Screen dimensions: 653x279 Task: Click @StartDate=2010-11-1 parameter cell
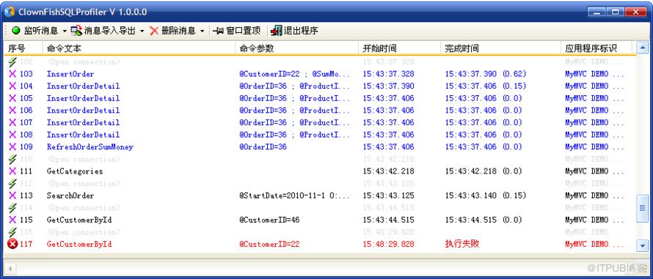pyautogui.click(x=295, y=196)
